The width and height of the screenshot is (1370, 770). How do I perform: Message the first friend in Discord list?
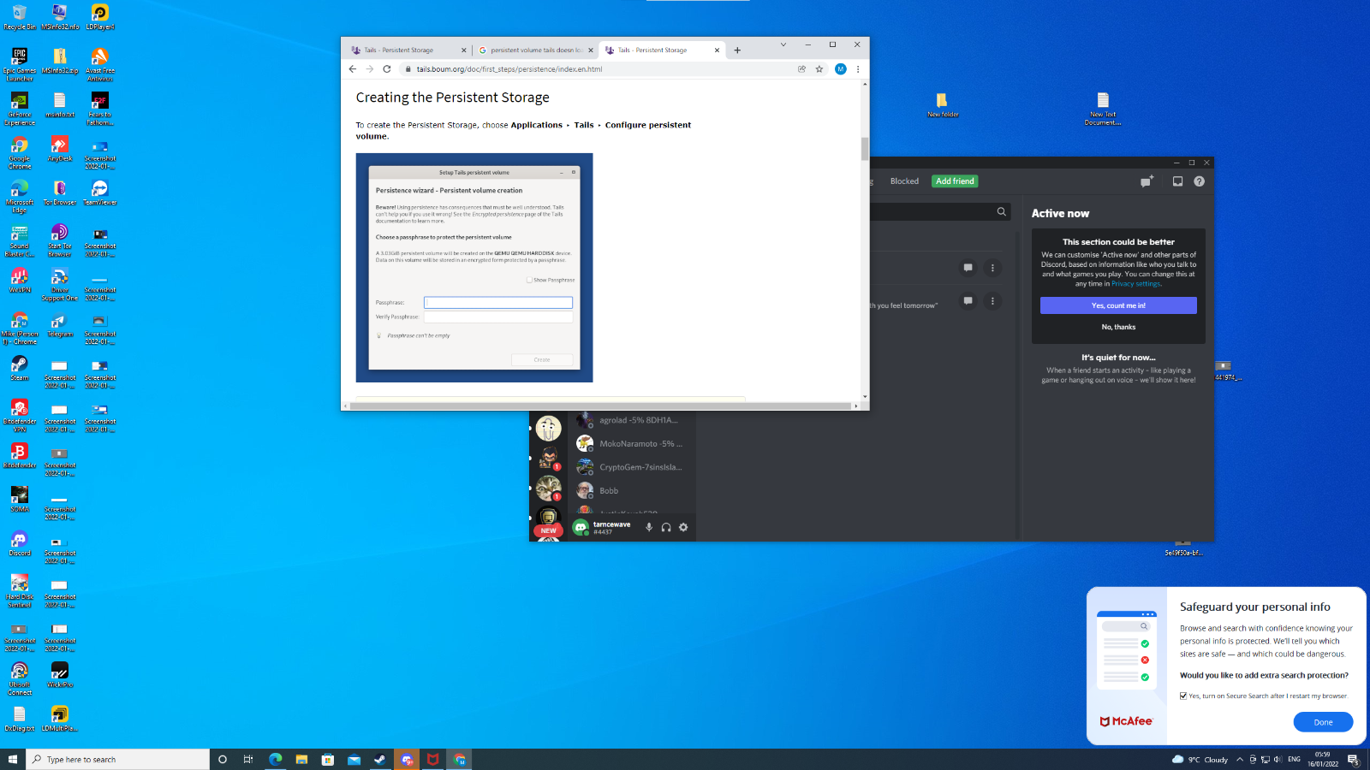pyautogui.click(x=968, y=268)
